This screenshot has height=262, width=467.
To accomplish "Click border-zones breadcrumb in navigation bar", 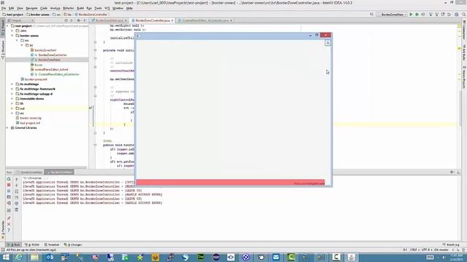I will click(38, 15).
